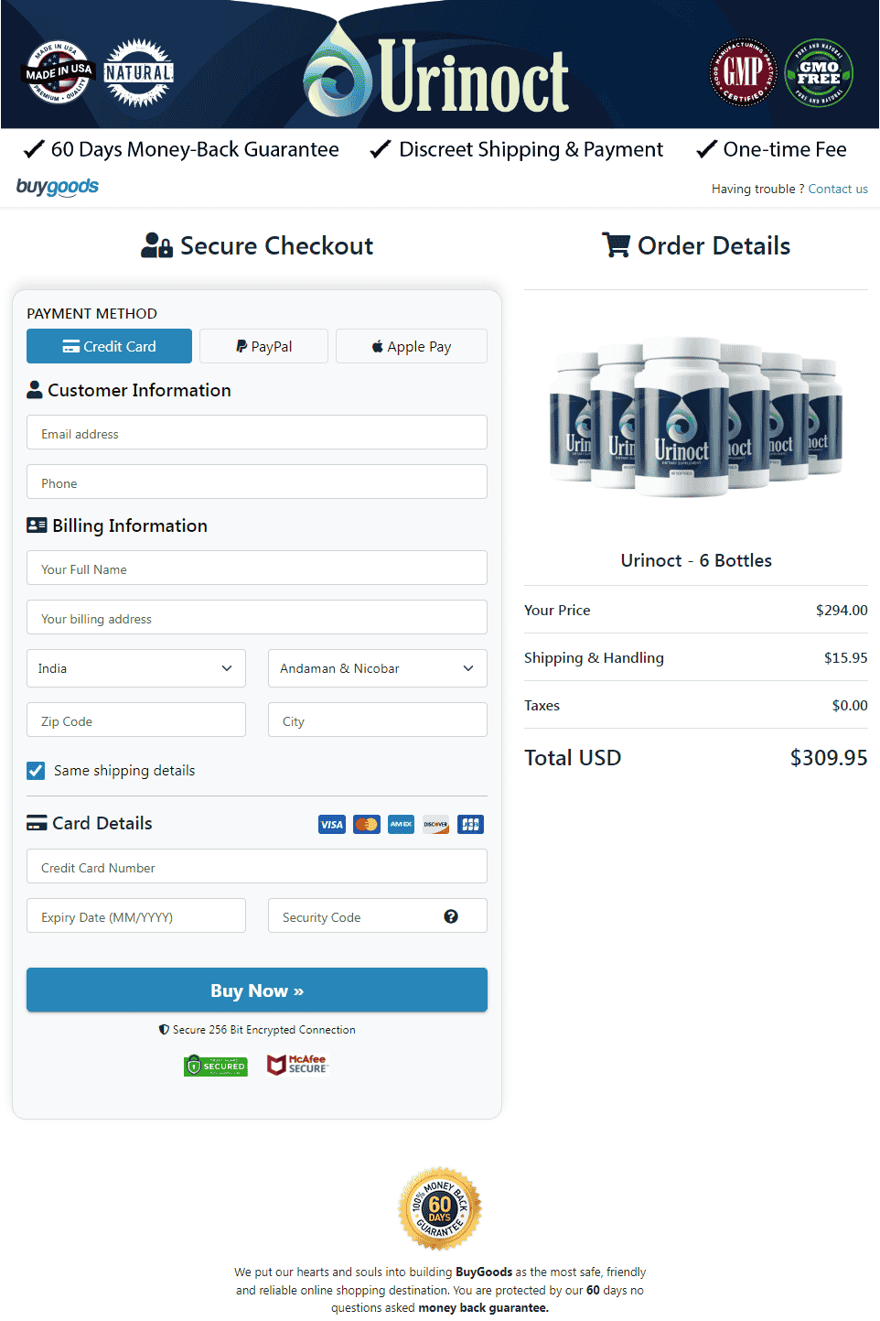The height and width of the screenshot is (1321, 880).
Task: Select Credit Card as payment method
Action: pyautogui.click(x=109, y=346)
